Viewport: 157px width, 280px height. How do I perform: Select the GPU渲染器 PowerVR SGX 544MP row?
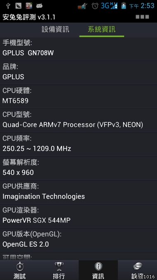point(78,216)
